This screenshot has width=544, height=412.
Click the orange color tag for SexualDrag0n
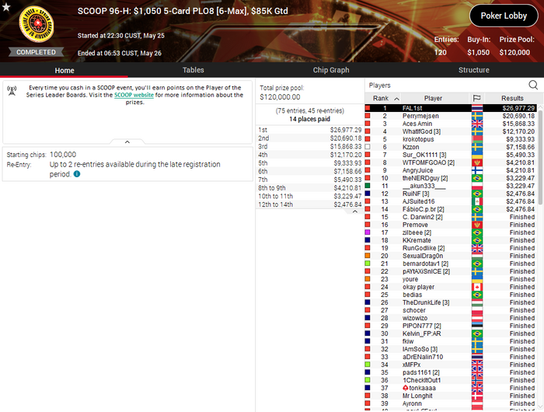(368, 256)
